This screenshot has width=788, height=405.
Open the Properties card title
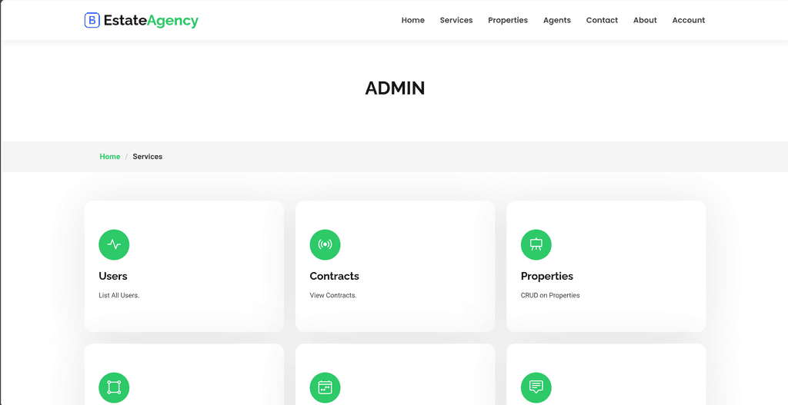[x=547, y=277]
